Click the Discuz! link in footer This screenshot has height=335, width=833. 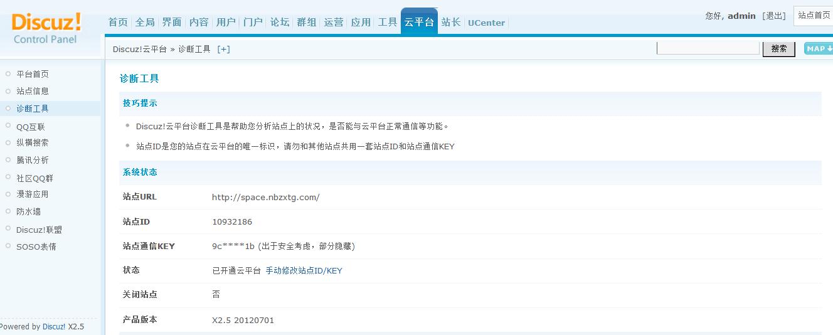pos(54,326)
